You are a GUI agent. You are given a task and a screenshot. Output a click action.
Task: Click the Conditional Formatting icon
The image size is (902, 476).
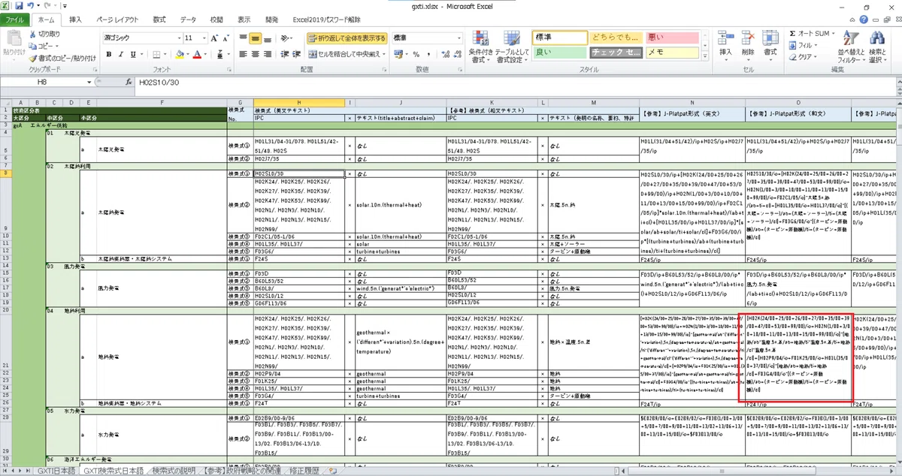(x=479, y=39)
